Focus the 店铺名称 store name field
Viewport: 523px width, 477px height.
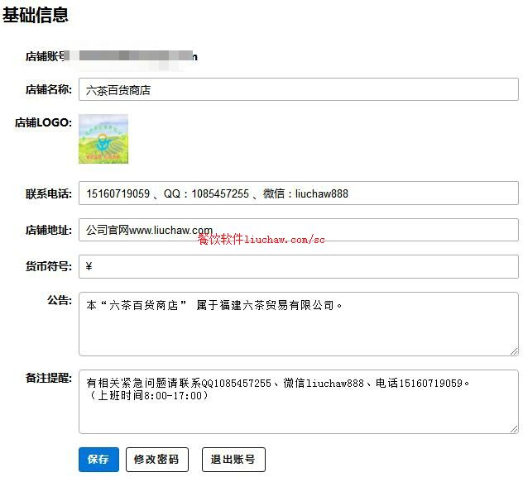tap(298, 90)
